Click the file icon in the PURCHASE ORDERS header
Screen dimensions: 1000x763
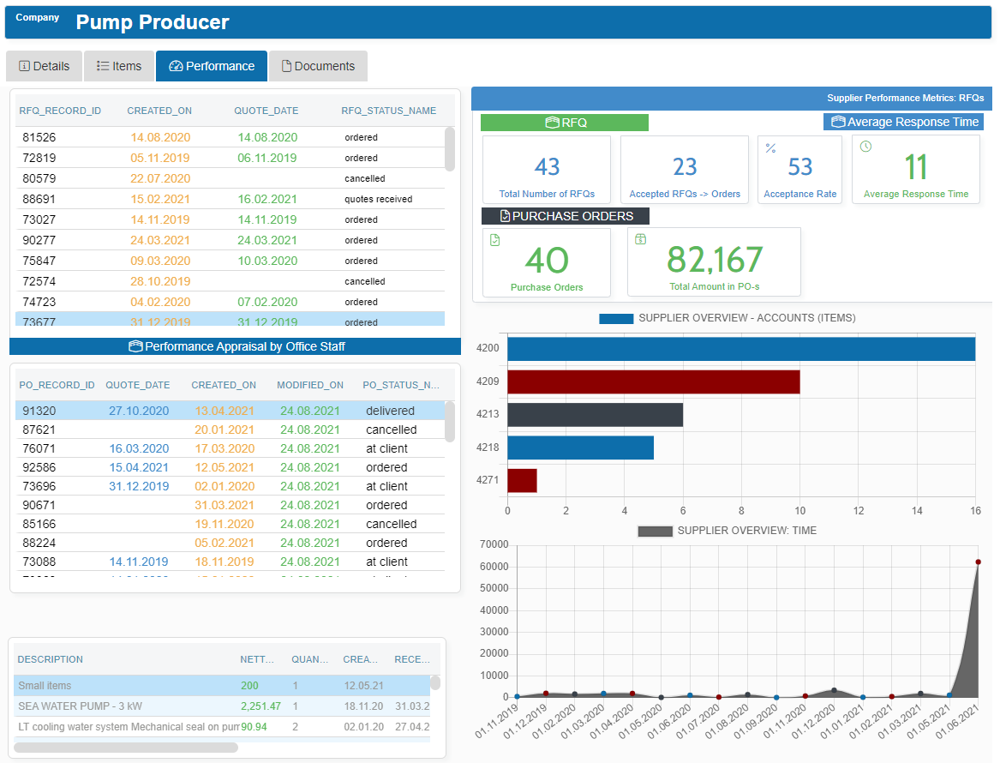coord(504,216)
